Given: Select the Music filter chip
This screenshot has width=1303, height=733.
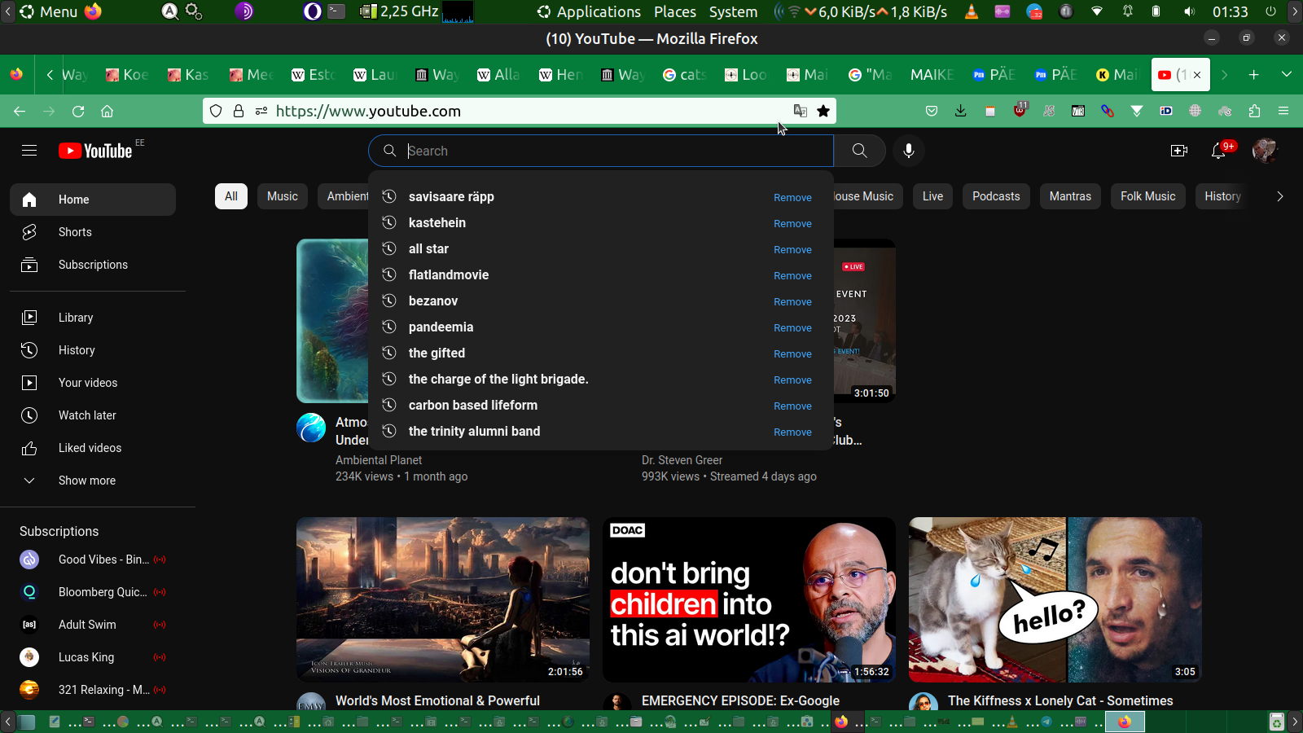Looking at the screenshot, I should (283, 196).
